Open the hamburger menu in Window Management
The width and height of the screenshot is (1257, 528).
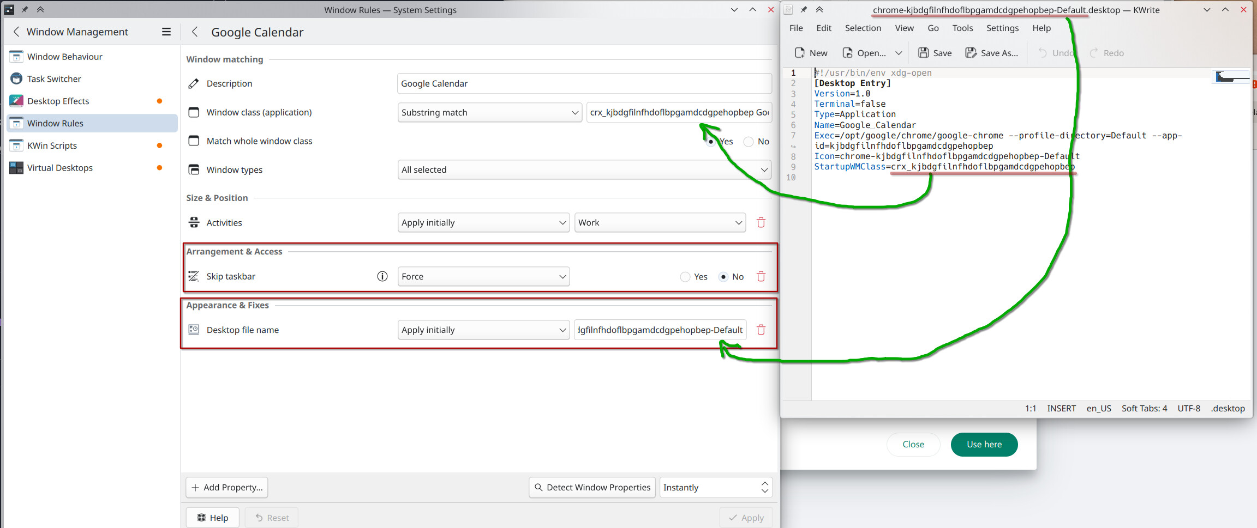click(x=166, y=32)
